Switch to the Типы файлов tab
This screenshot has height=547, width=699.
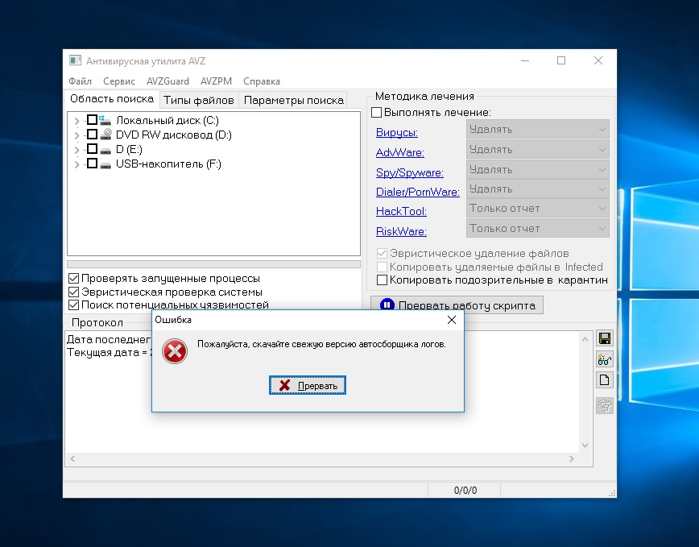(199, 101)
